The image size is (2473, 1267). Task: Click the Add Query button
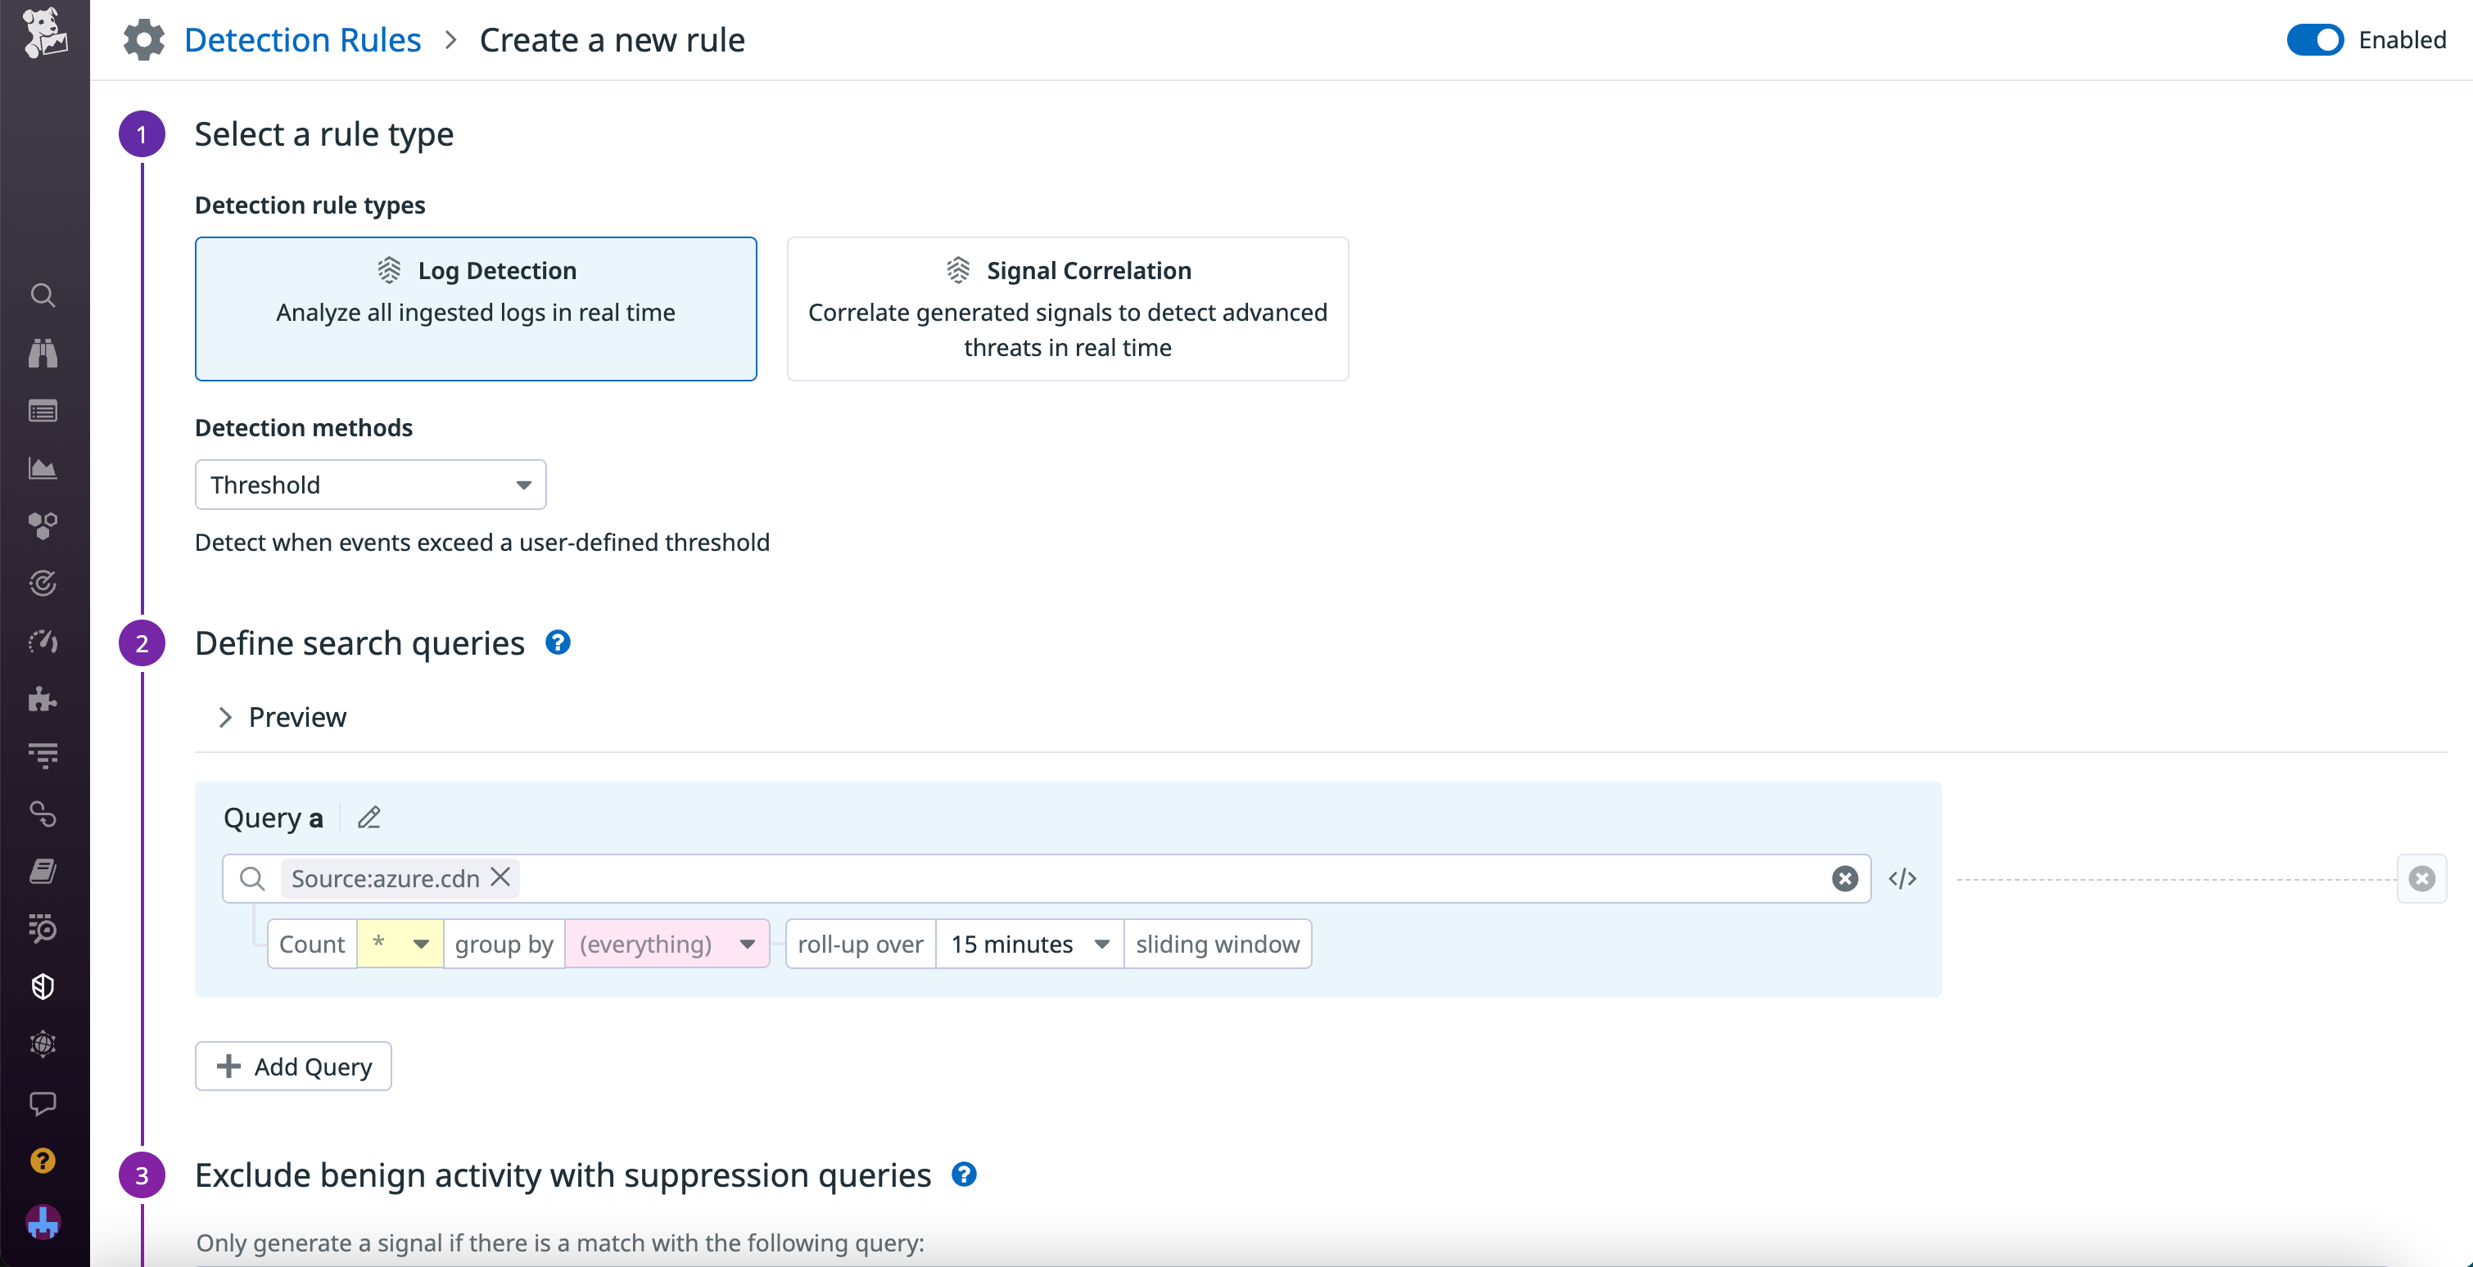293,1066
